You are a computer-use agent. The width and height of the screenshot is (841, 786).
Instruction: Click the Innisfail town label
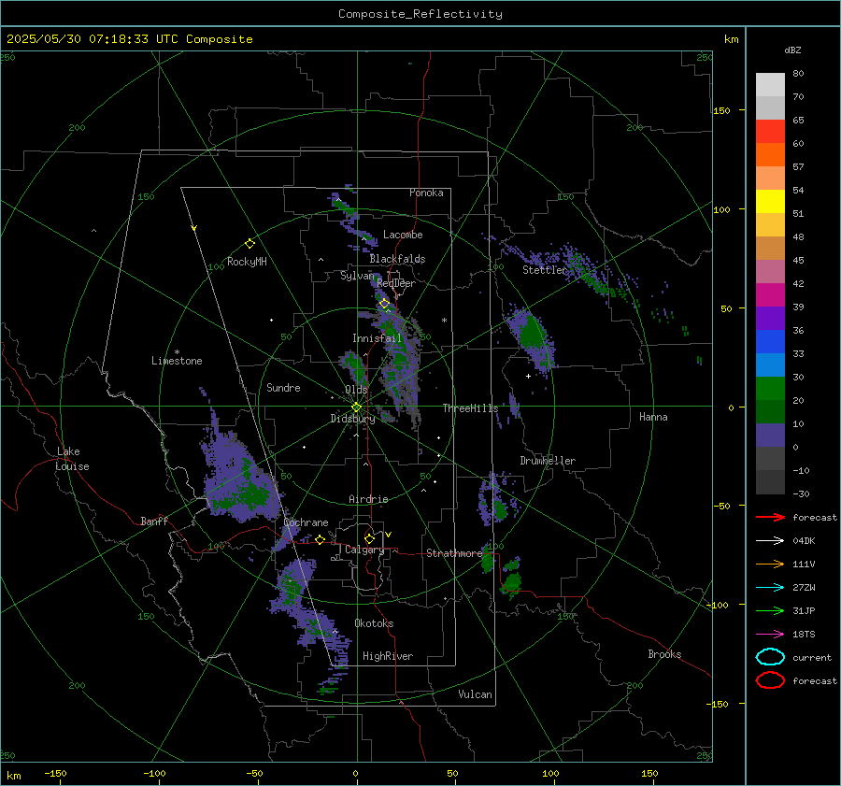(x=377, y=338)
